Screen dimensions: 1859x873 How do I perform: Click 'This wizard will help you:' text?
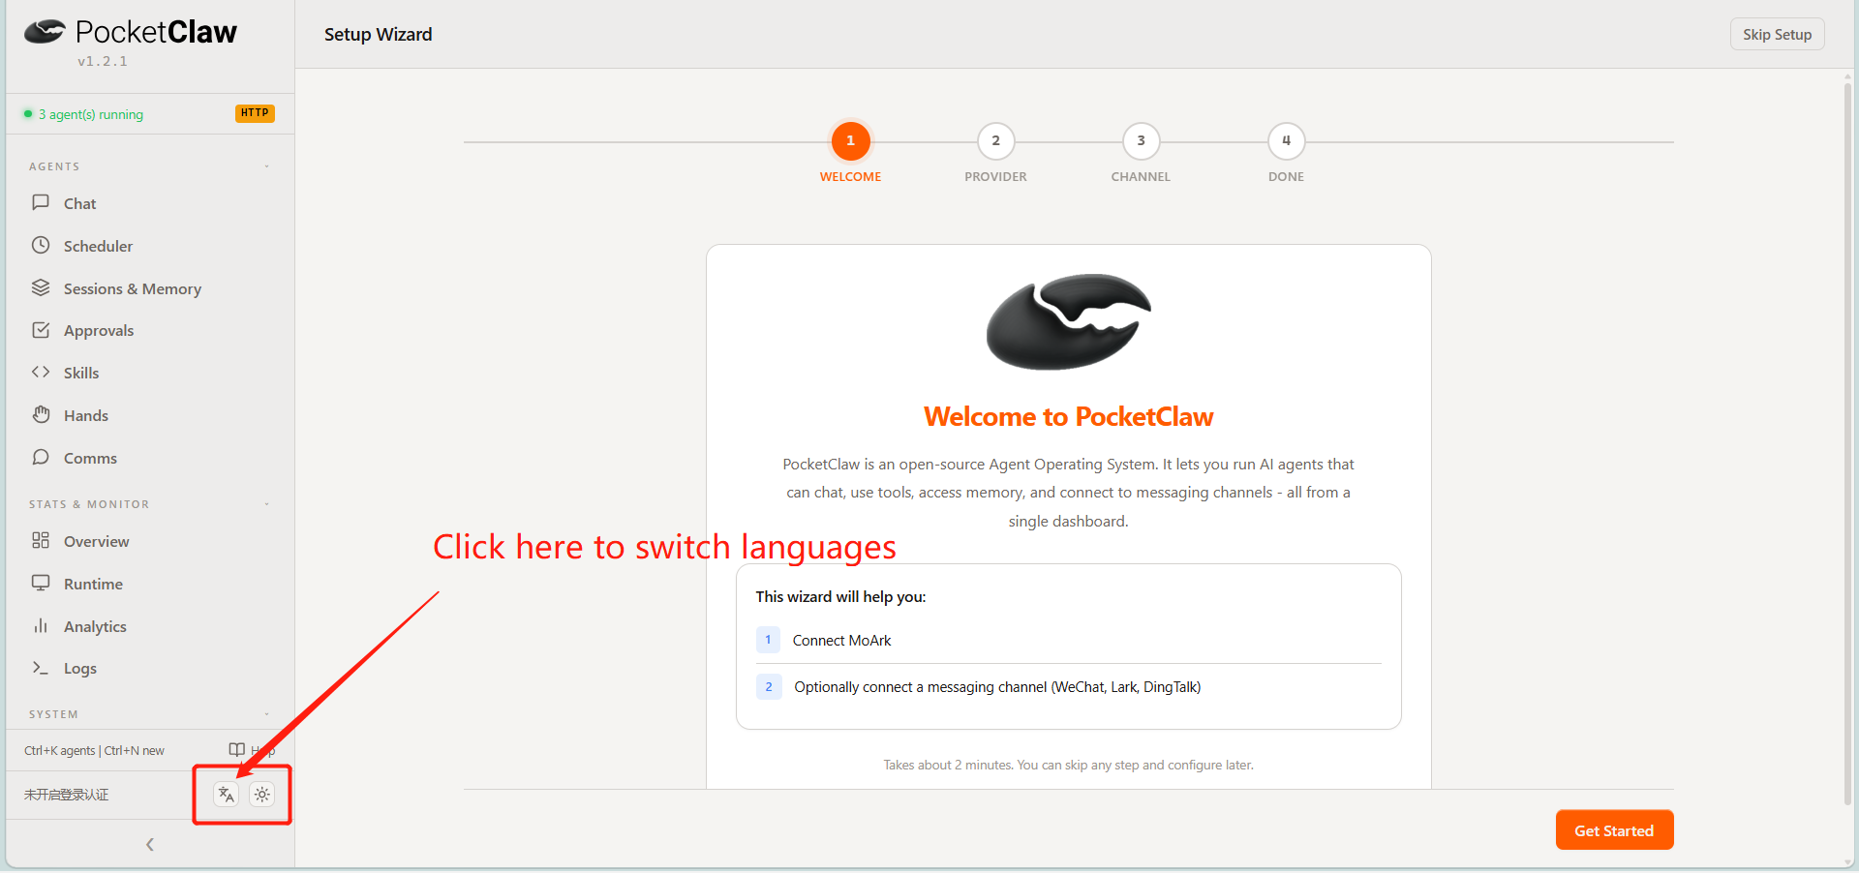[841, 596]
